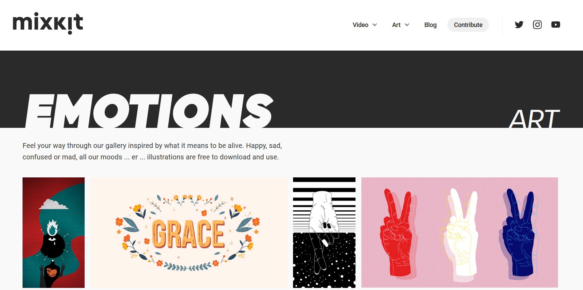583x290 pixels.
Task: Open the red and teal cloud figure artwork
Action: [x=53, y=232]
